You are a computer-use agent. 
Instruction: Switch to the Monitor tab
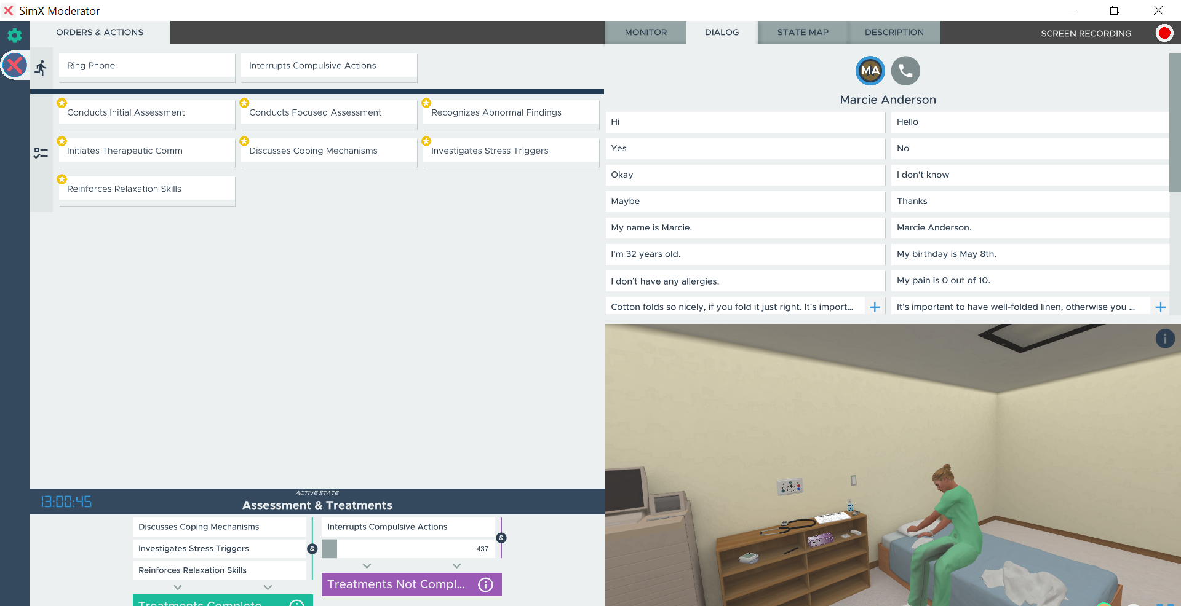[645, 33]
